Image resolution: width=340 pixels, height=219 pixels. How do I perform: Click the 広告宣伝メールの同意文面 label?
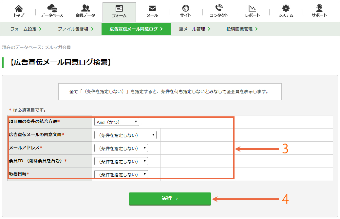click(36, 134)
